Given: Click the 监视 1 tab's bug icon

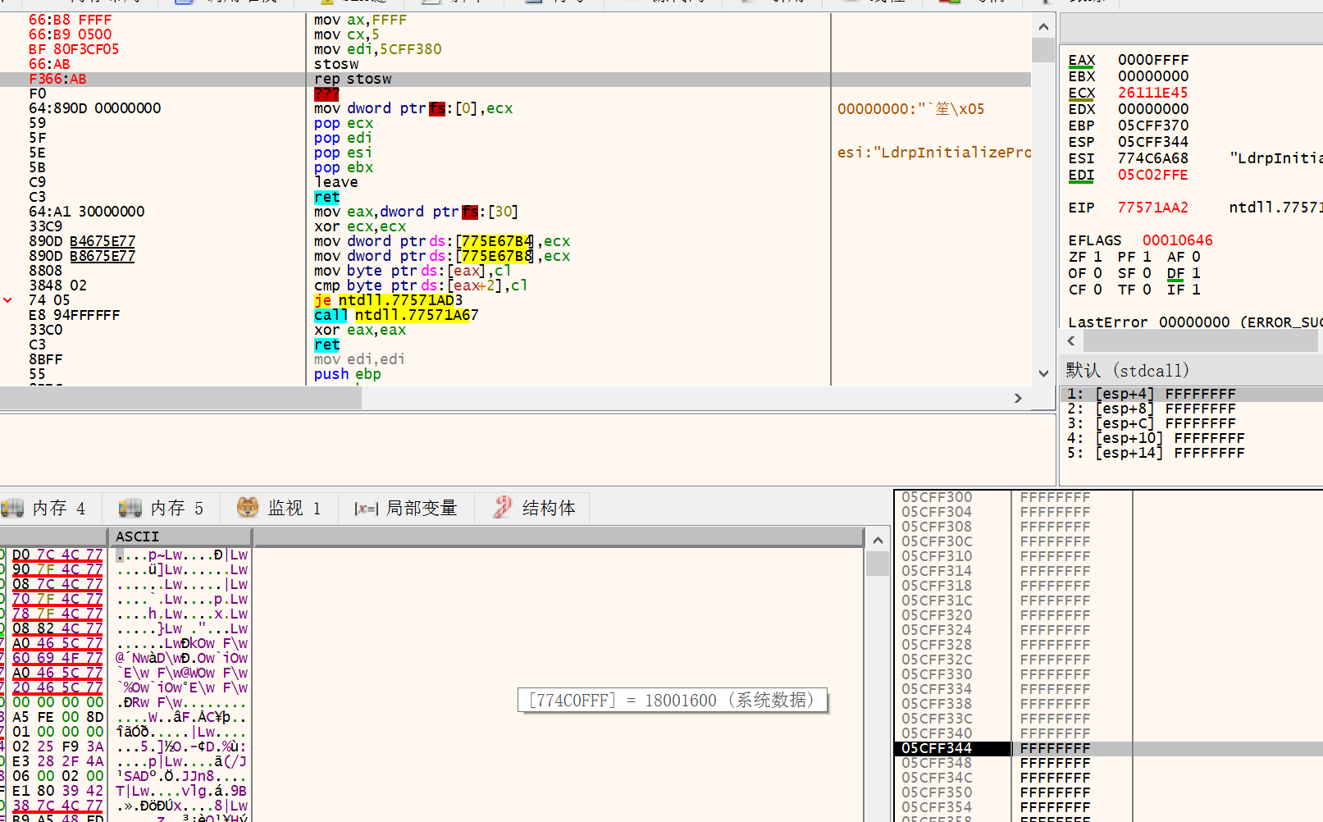Looking at the screenshot, I should coord(248,508).
